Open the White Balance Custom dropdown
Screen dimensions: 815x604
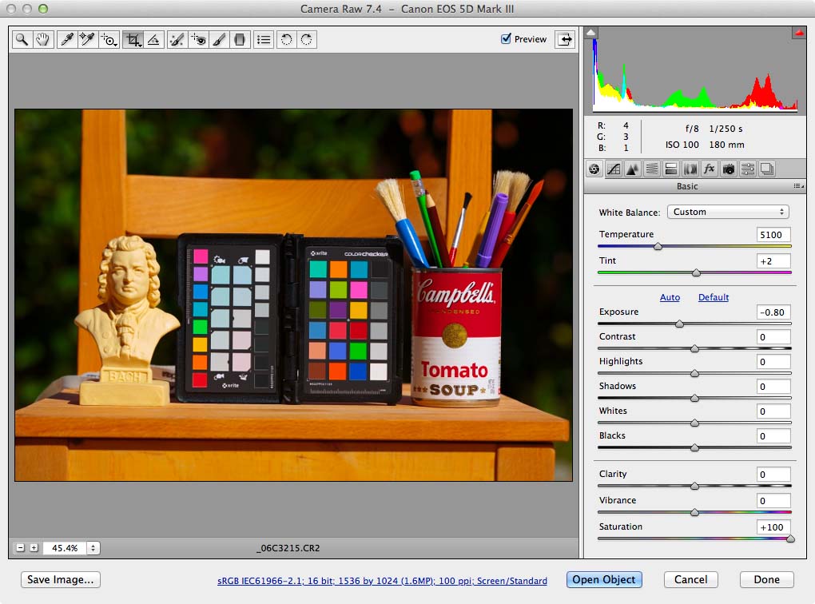coord(728,212)
